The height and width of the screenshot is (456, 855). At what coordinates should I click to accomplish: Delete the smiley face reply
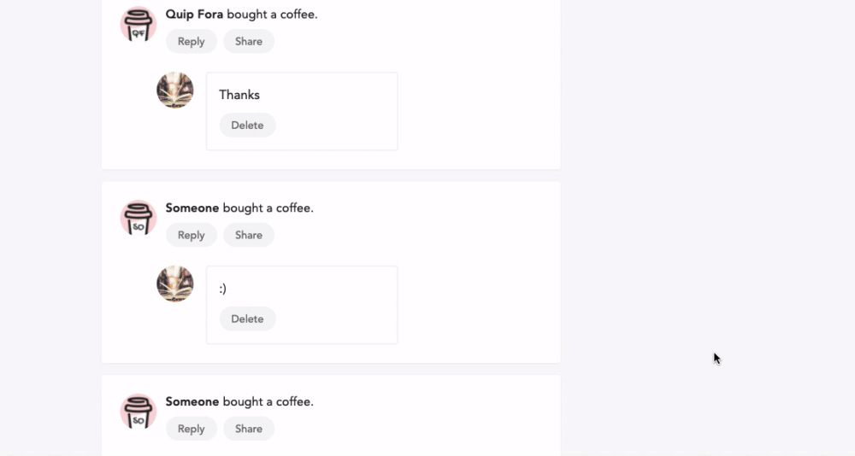click(248, 319)
